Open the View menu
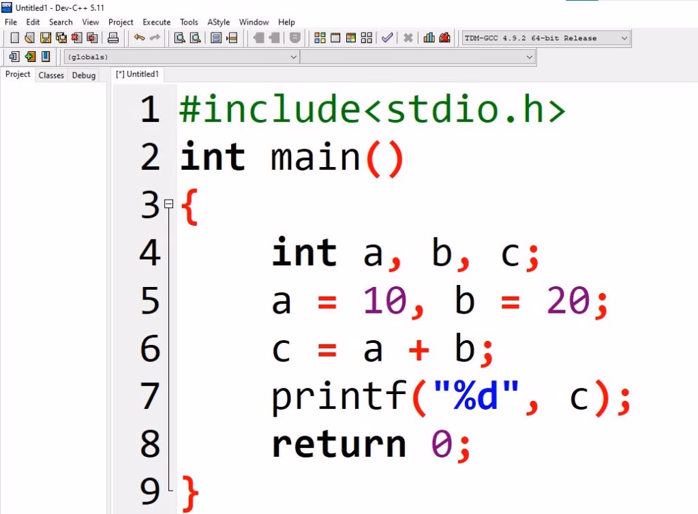The width and height of the screenshot is (698, 514). pos(91,22)
